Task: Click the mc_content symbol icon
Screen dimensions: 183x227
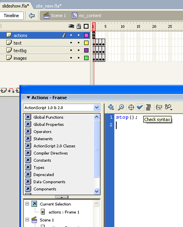Action: pyautogui.click(x=75, y=15)
